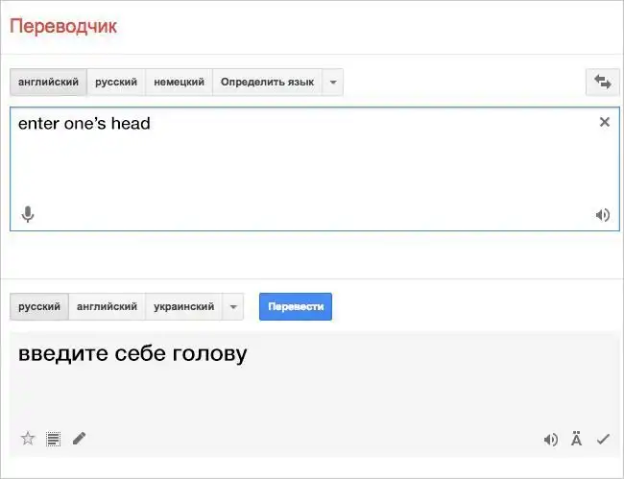Listen to the translated Russian text
This screenshot has width=624, height=479.
click(550, 440)
